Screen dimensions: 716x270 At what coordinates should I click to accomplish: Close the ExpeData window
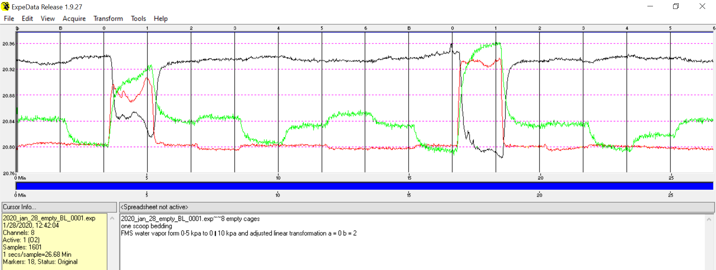tap(702, 6)
